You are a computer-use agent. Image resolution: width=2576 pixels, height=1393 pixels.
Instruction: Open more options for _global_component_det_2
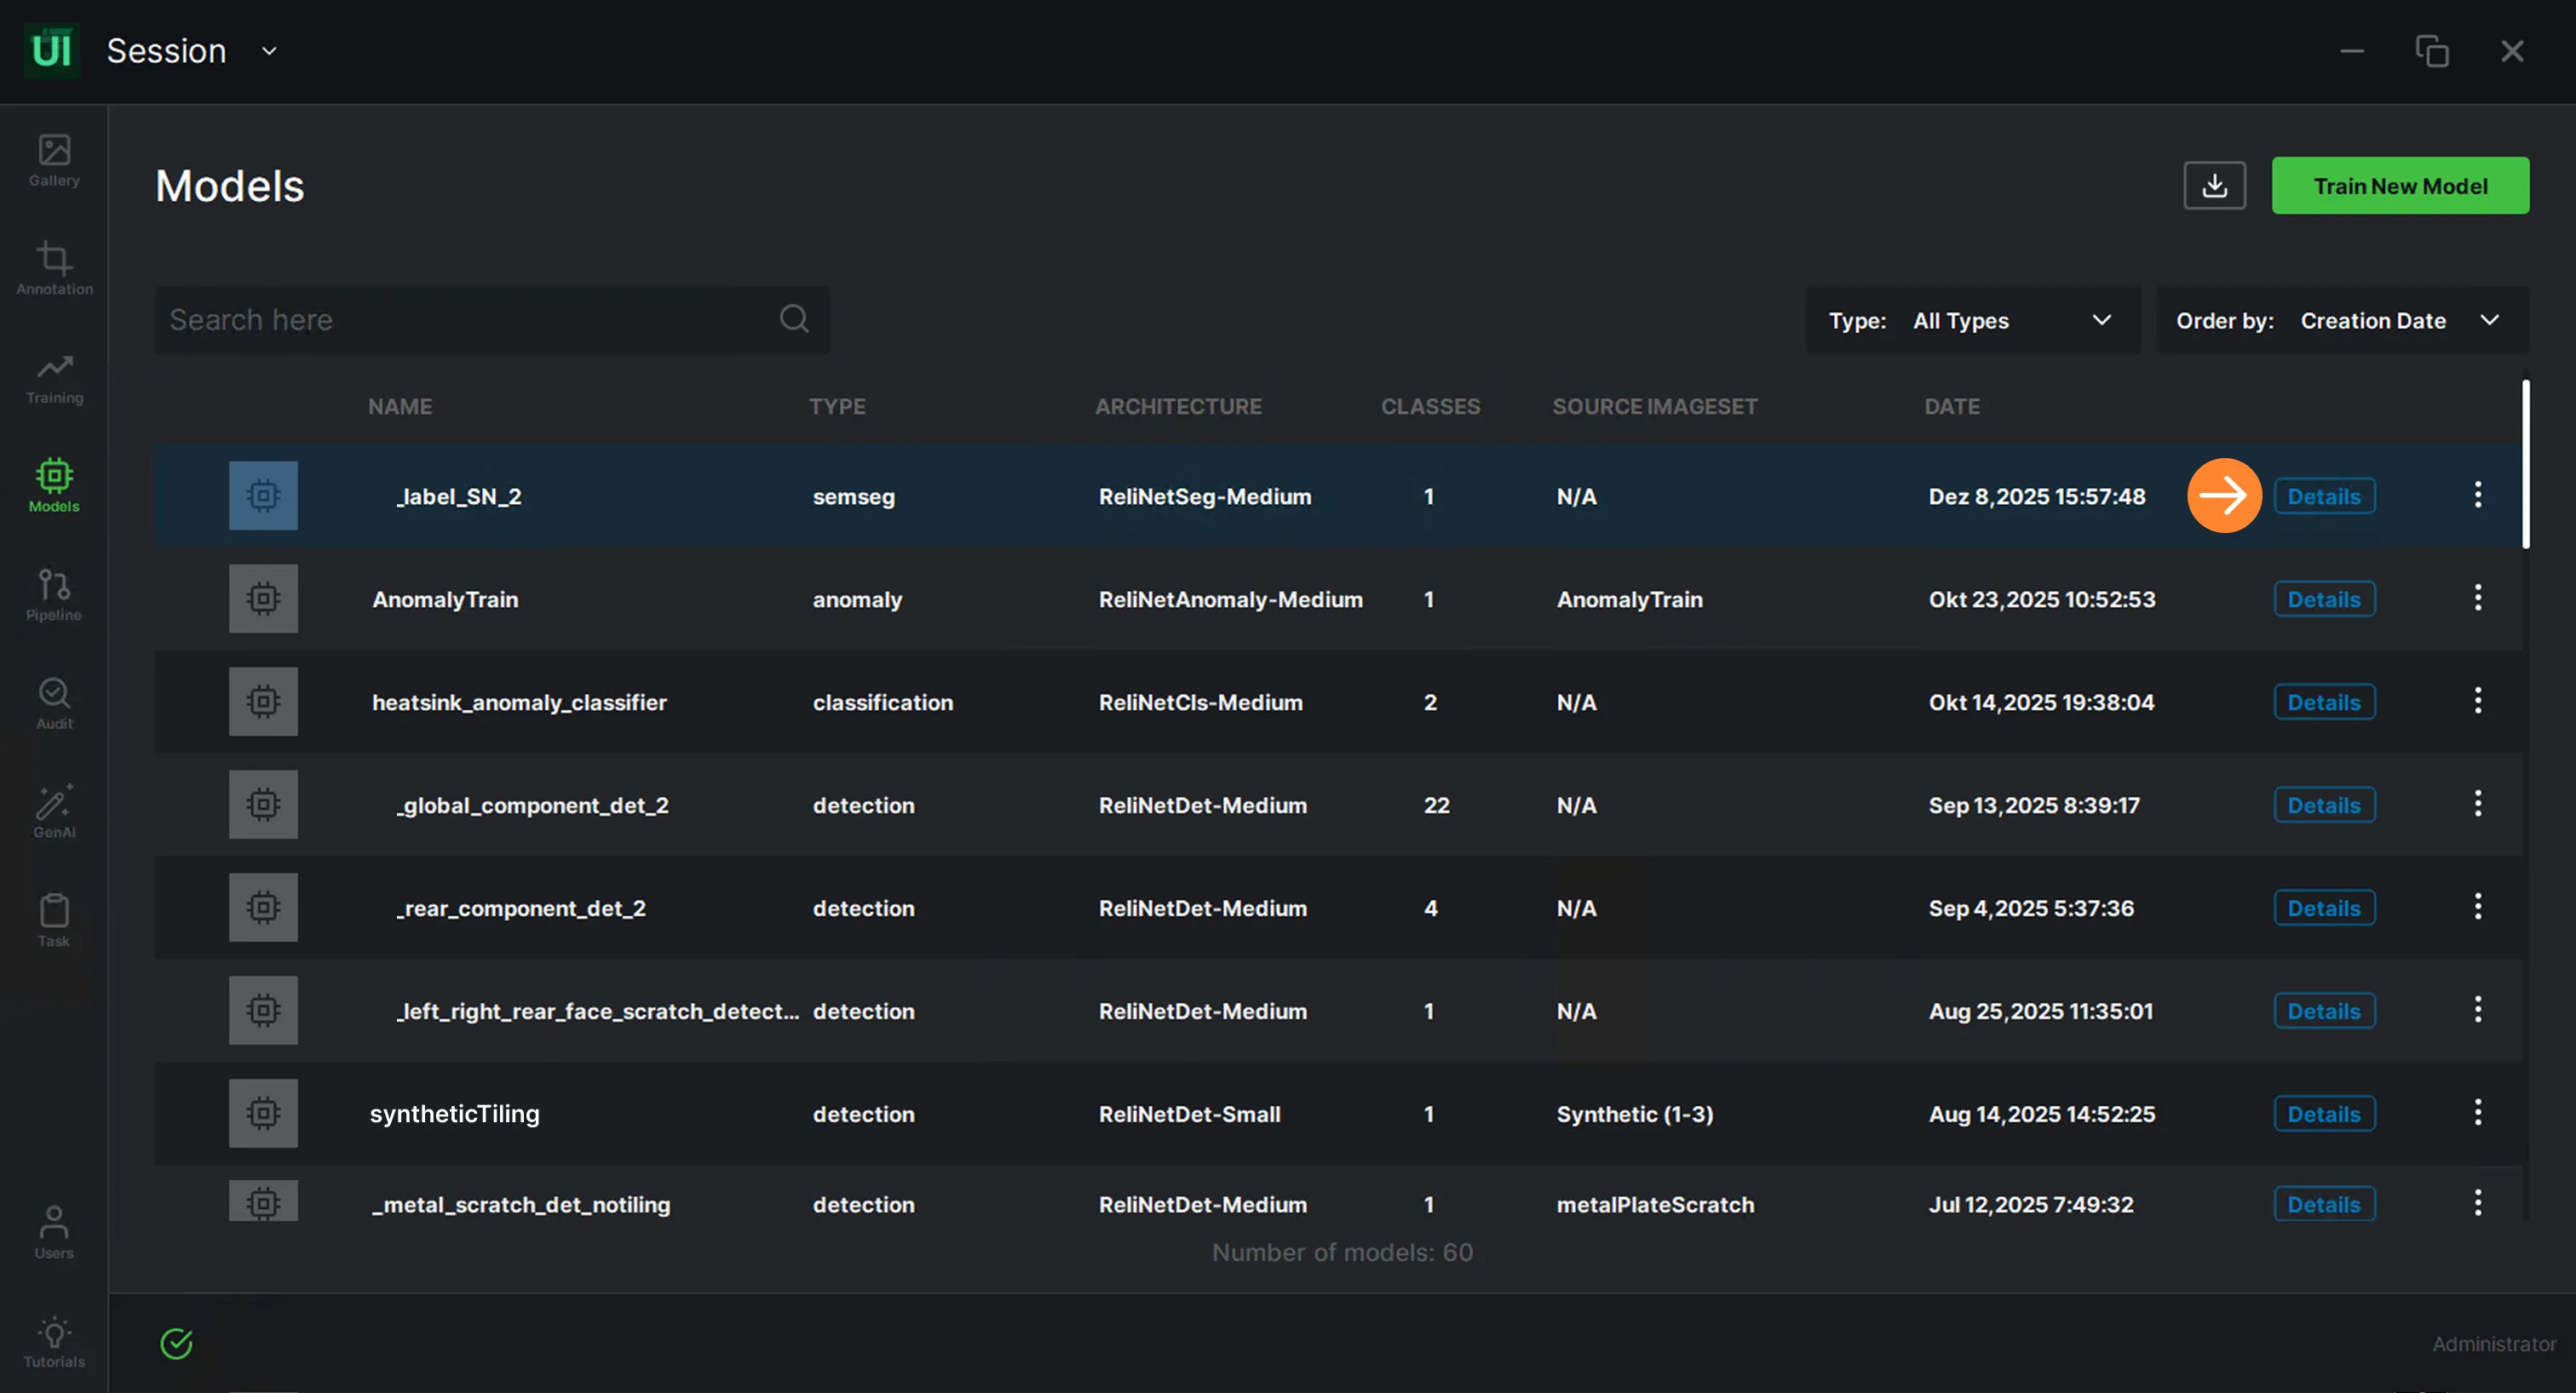click(x=2477, y=804)
